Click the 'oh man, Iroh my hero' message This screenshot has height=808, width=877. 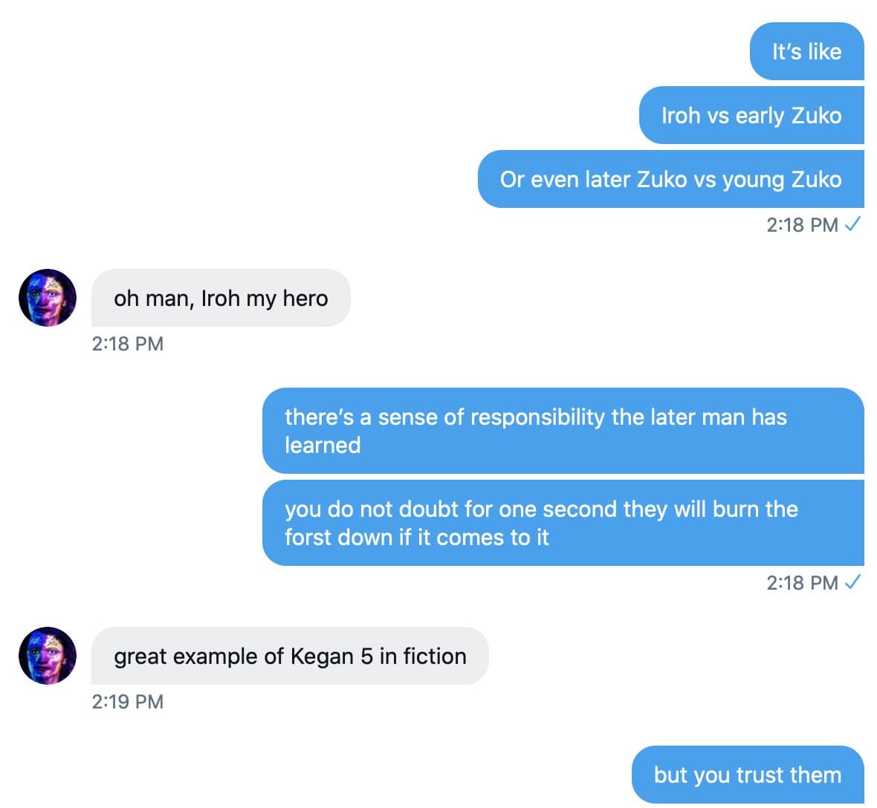tap(221, 298)
